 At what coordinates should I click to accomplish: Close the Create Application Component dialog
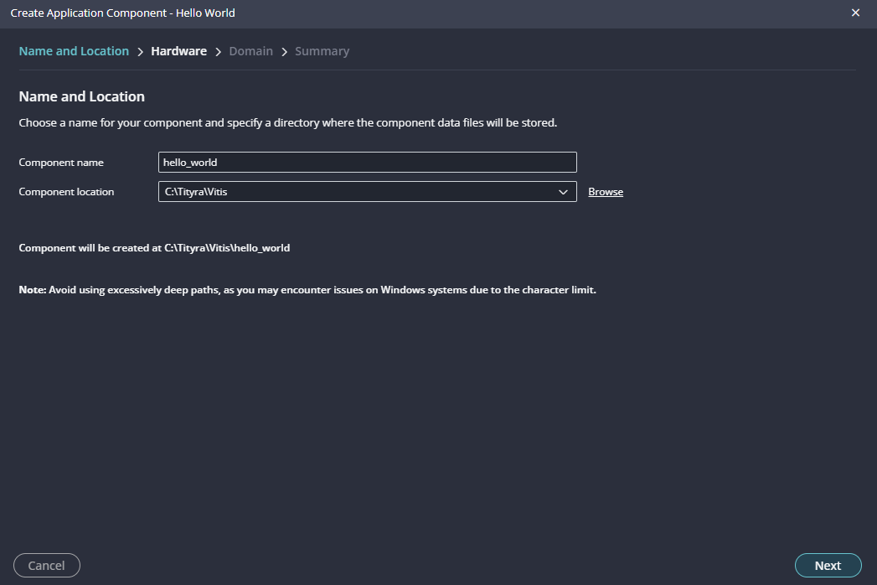click(x=855, y=13)
